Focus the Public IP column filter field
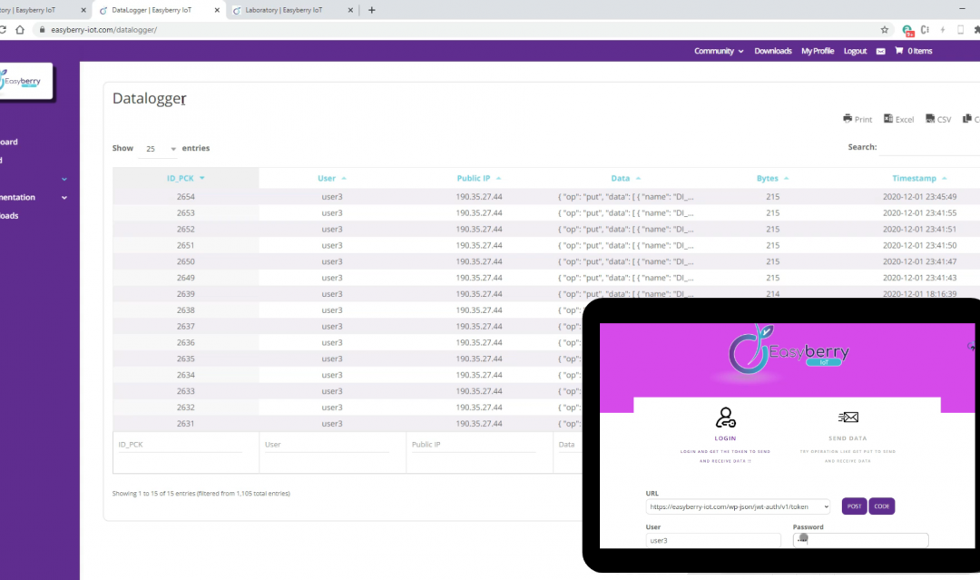The image size is (980, 580). click(474, 445)
